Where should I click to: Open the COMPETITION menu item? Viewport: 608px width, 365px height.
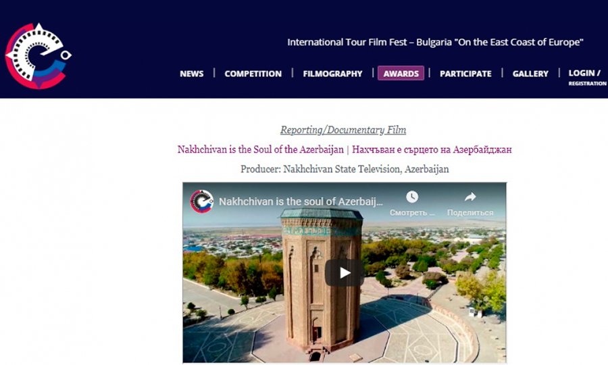pos(253,73)
